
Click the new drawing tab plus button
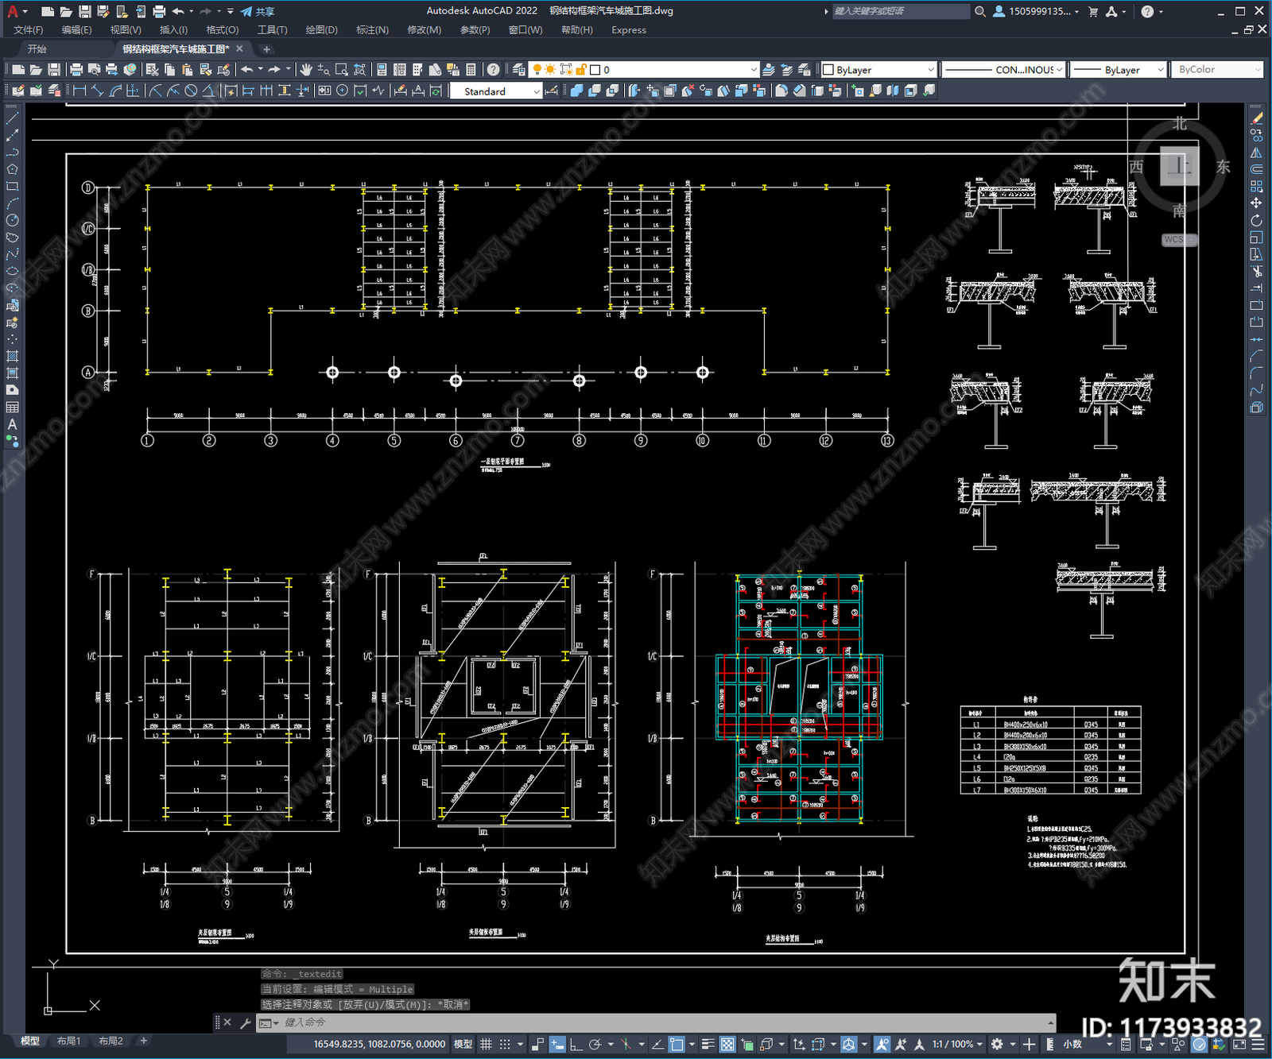click(x=266, y=49)
